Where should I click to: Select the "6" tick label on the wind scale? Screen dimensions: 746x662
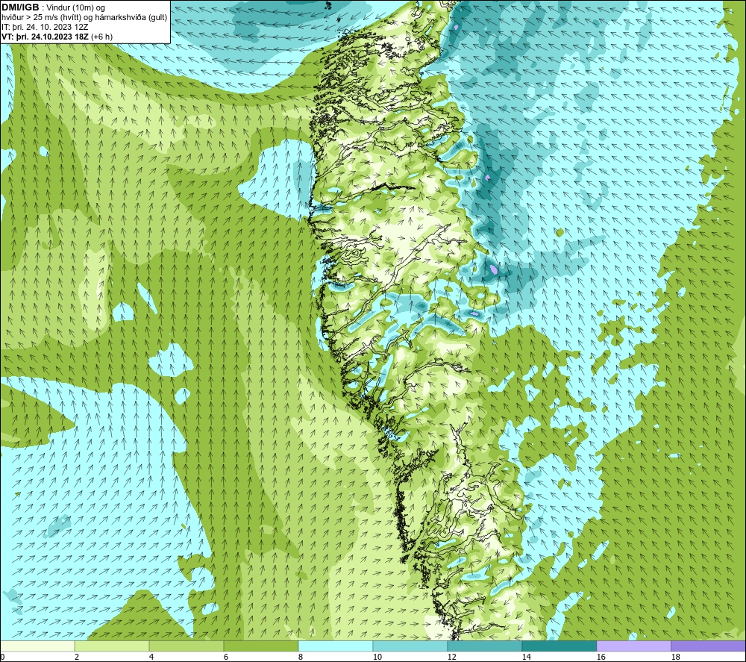tap(225, 657)
